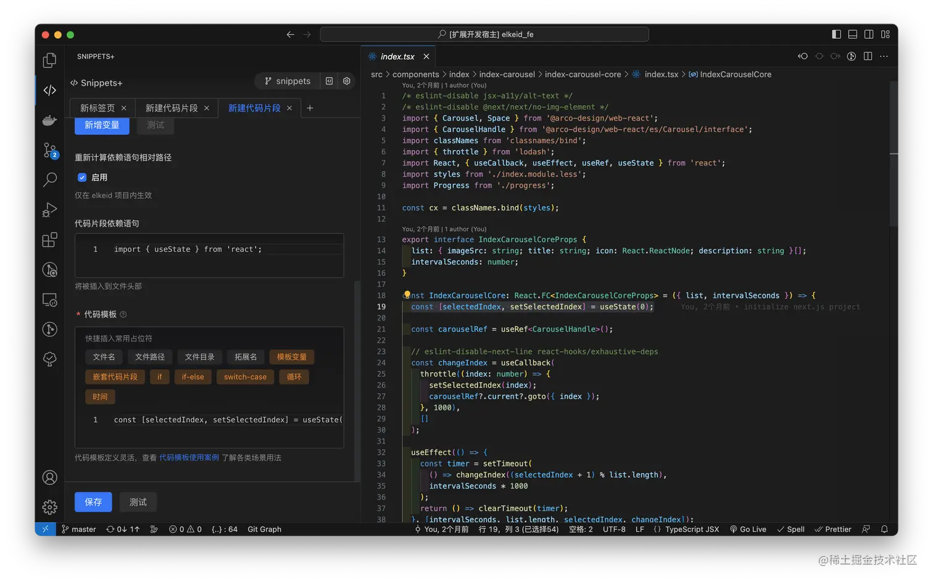Split the editor to the right
This screenshot has width=933, height=582.
(868, 56)
